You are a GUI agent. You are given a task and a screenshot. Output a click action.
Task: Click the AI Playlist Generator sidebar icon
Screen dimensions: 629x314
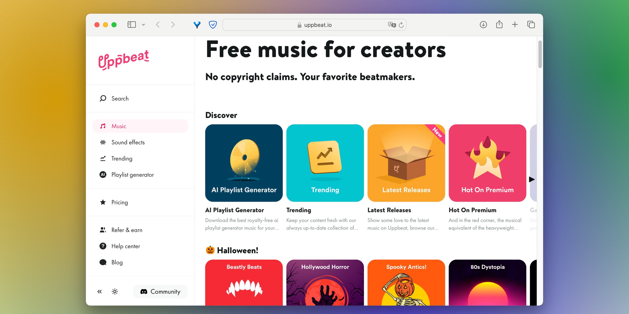click(103, 175)
